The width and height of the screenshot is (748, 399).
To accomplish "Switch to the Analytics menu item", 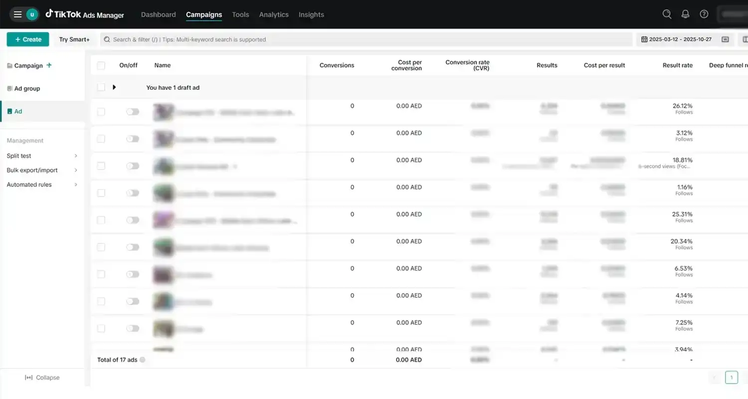I will pyautogui.click(x=273, y=14).
